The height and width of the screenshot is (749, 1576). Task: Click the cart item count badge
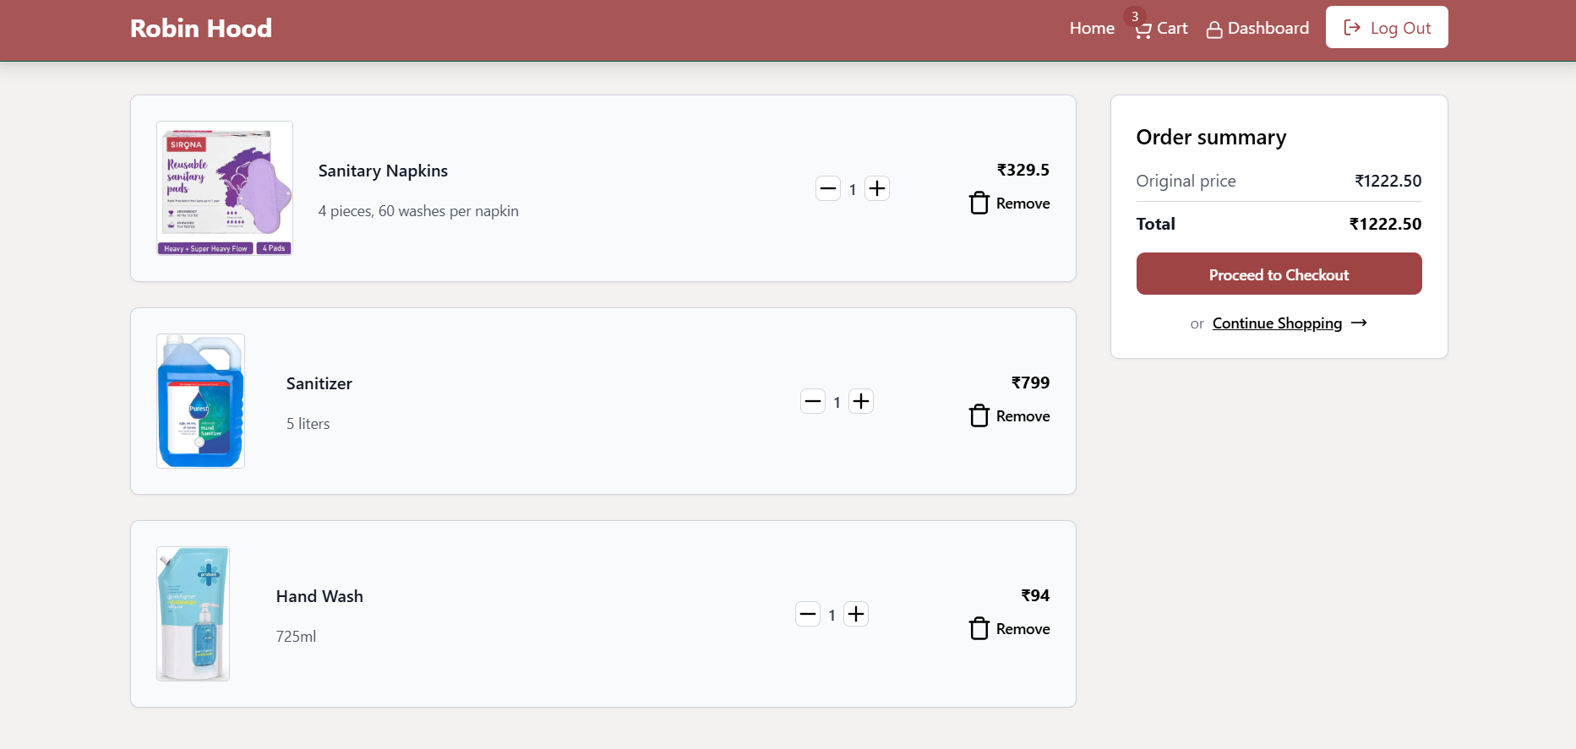[x=1135, y=17]
